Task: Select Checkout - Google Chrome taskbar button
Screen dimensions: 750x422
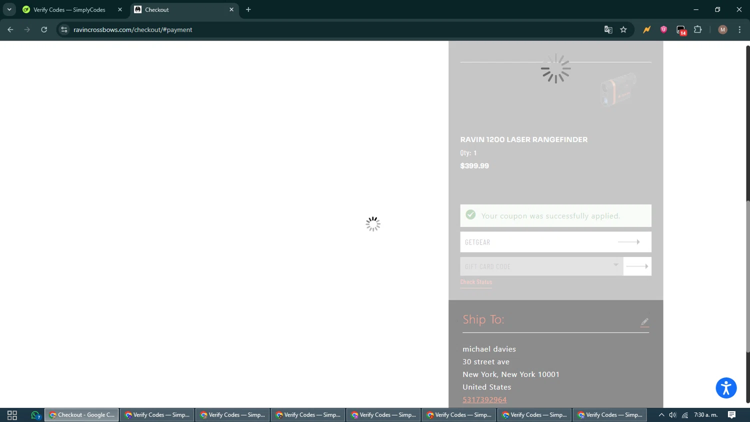Action: 81,415
